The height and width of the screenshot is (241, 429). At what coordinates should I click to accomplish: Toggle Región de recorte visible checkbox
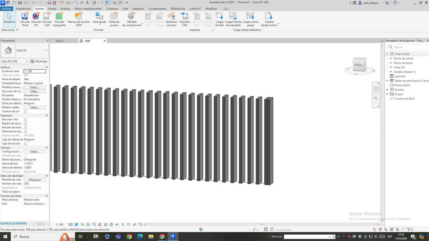(x=25, y=123)
